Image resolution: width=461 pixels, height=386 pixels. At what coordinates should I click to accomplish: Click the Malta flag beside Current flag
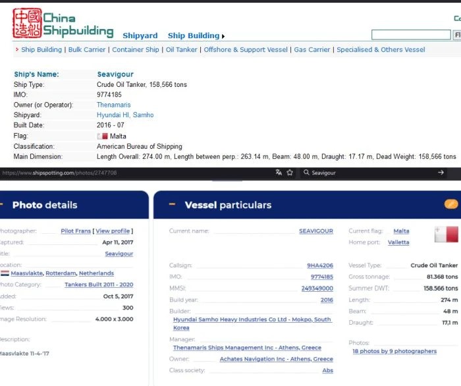tap(447, 234)
